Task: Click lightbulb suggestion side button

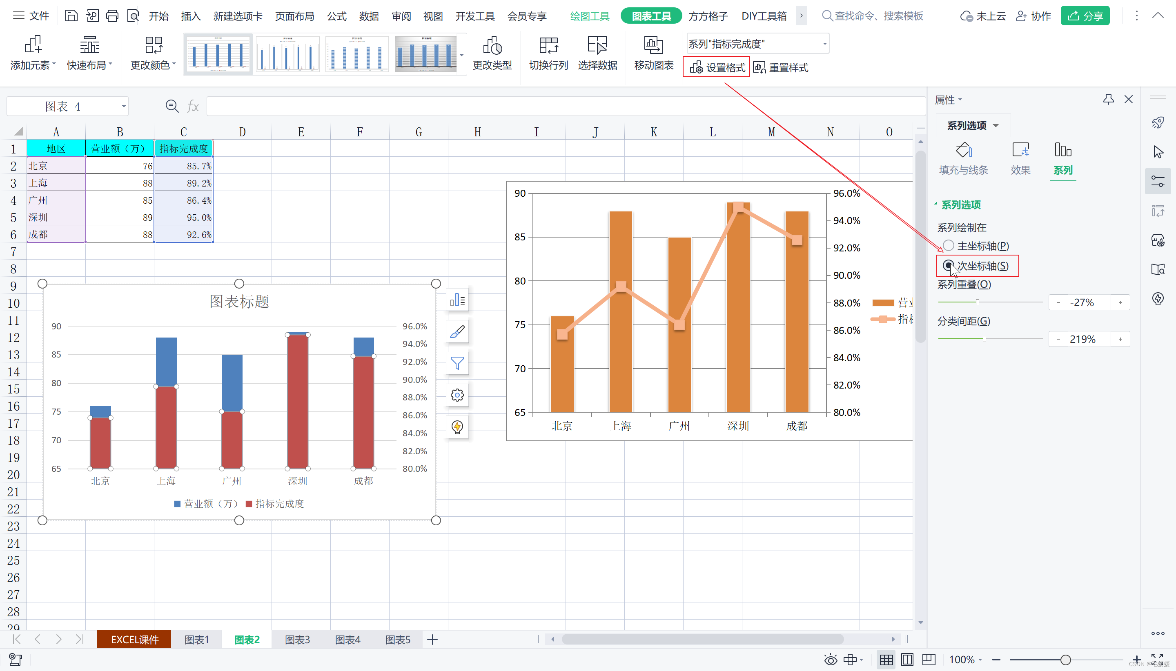Action: pyautogui.click(x=457, y=427)
